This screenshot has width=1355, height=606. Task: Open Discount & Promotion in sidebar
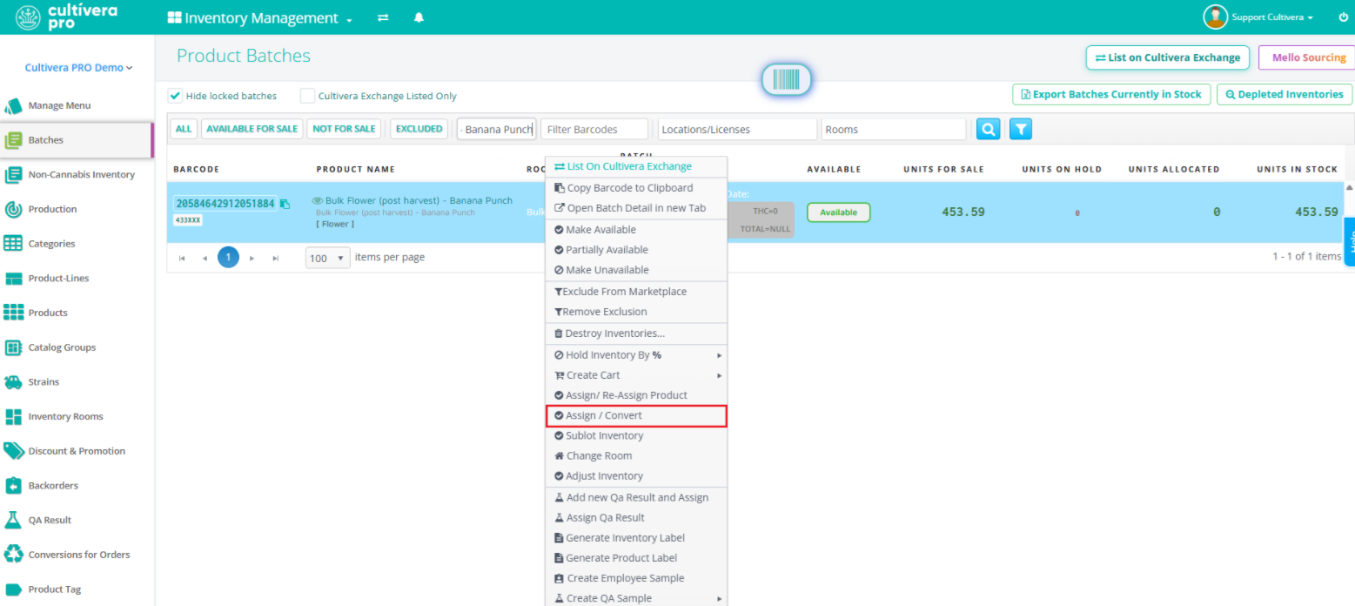click(x=77, y=451)
